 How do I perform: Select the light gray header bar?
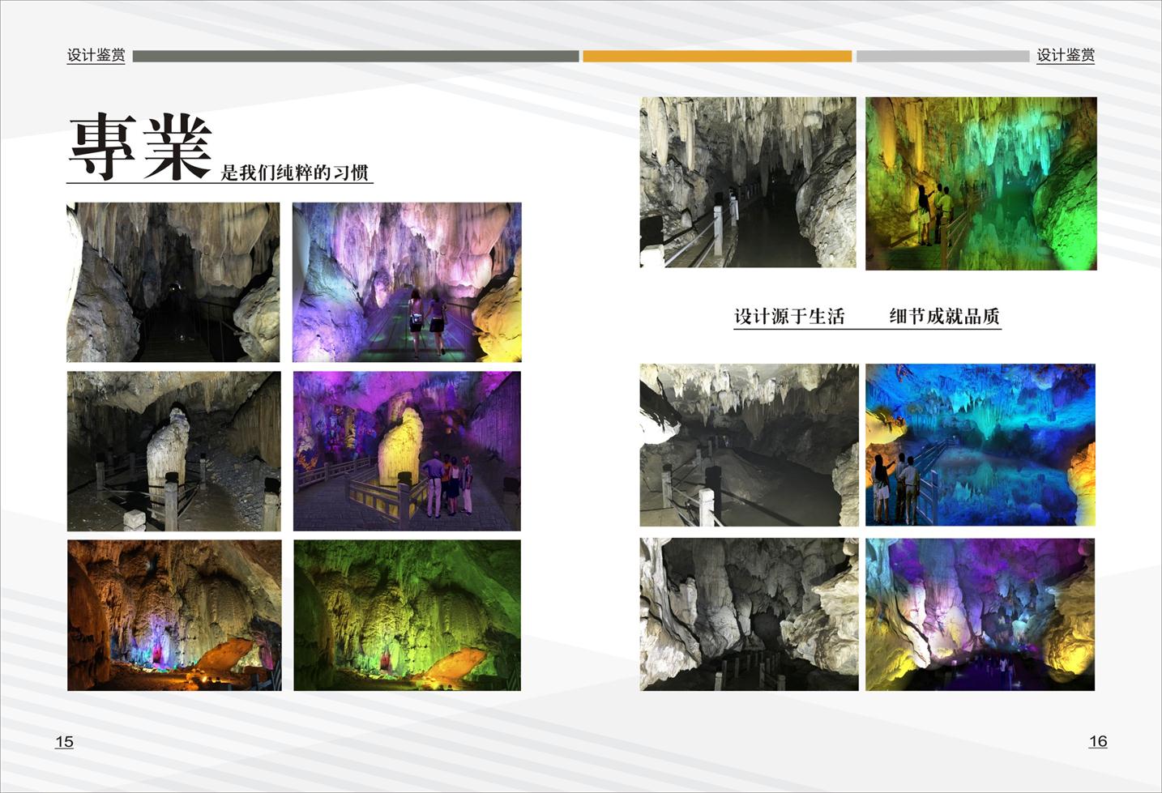[942, 56]
